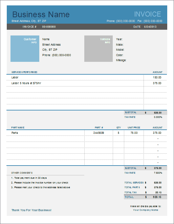The height and width of the screenshot is (224, 174).
Task: Click the PART # column header
Action: point(99,128)
